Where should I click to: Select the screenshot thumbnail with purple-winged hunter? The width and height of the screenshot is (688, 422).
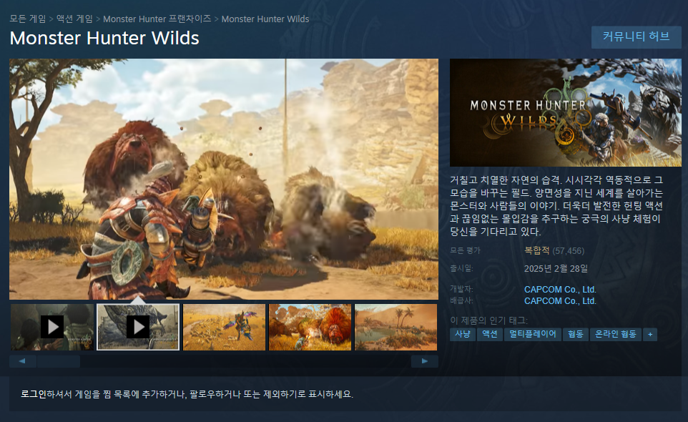click(x=224, y=327)
